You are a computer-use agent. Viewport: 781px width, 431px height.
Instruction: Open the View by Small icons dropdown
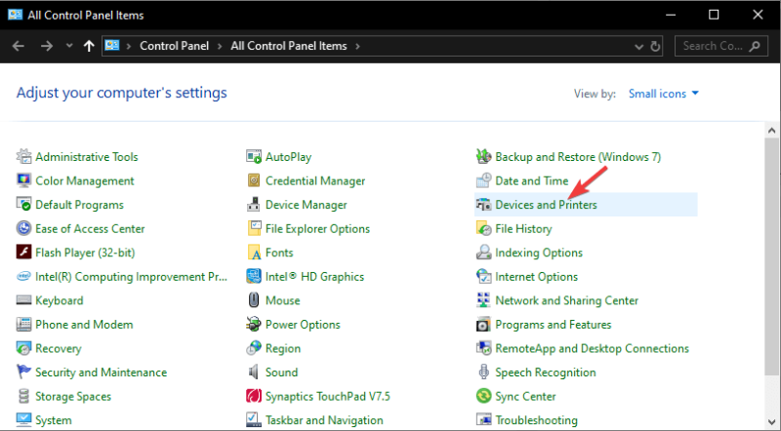click(664, 94)
